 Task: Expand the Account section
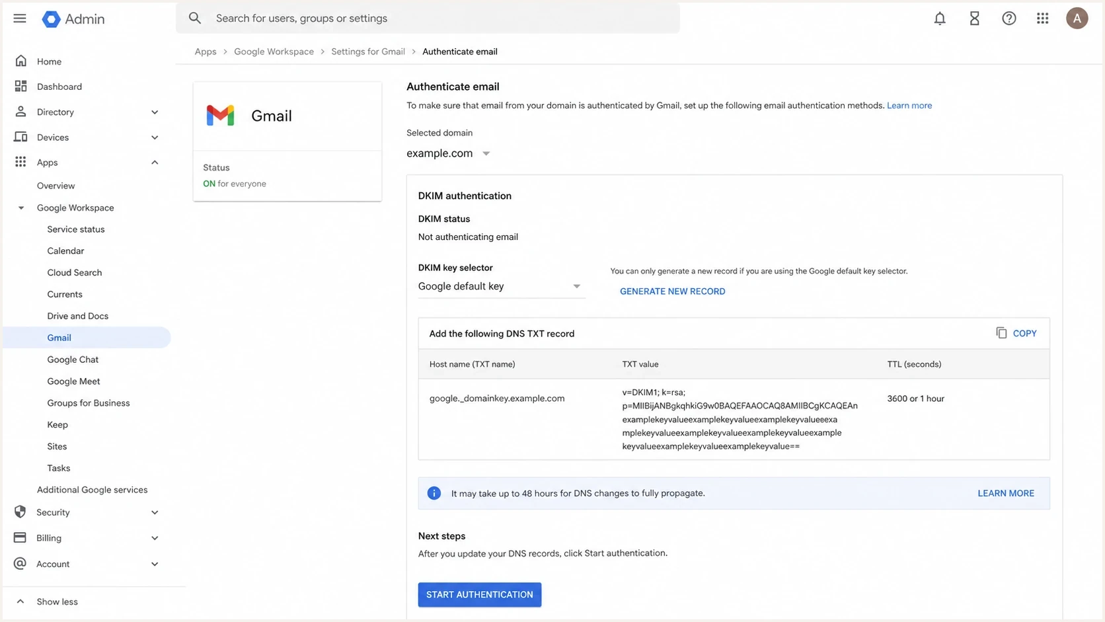coord(155,564)
